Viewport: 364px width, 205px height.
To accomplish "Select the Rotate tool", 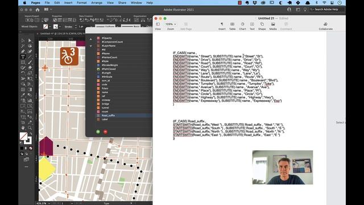I will coord(23,73).
